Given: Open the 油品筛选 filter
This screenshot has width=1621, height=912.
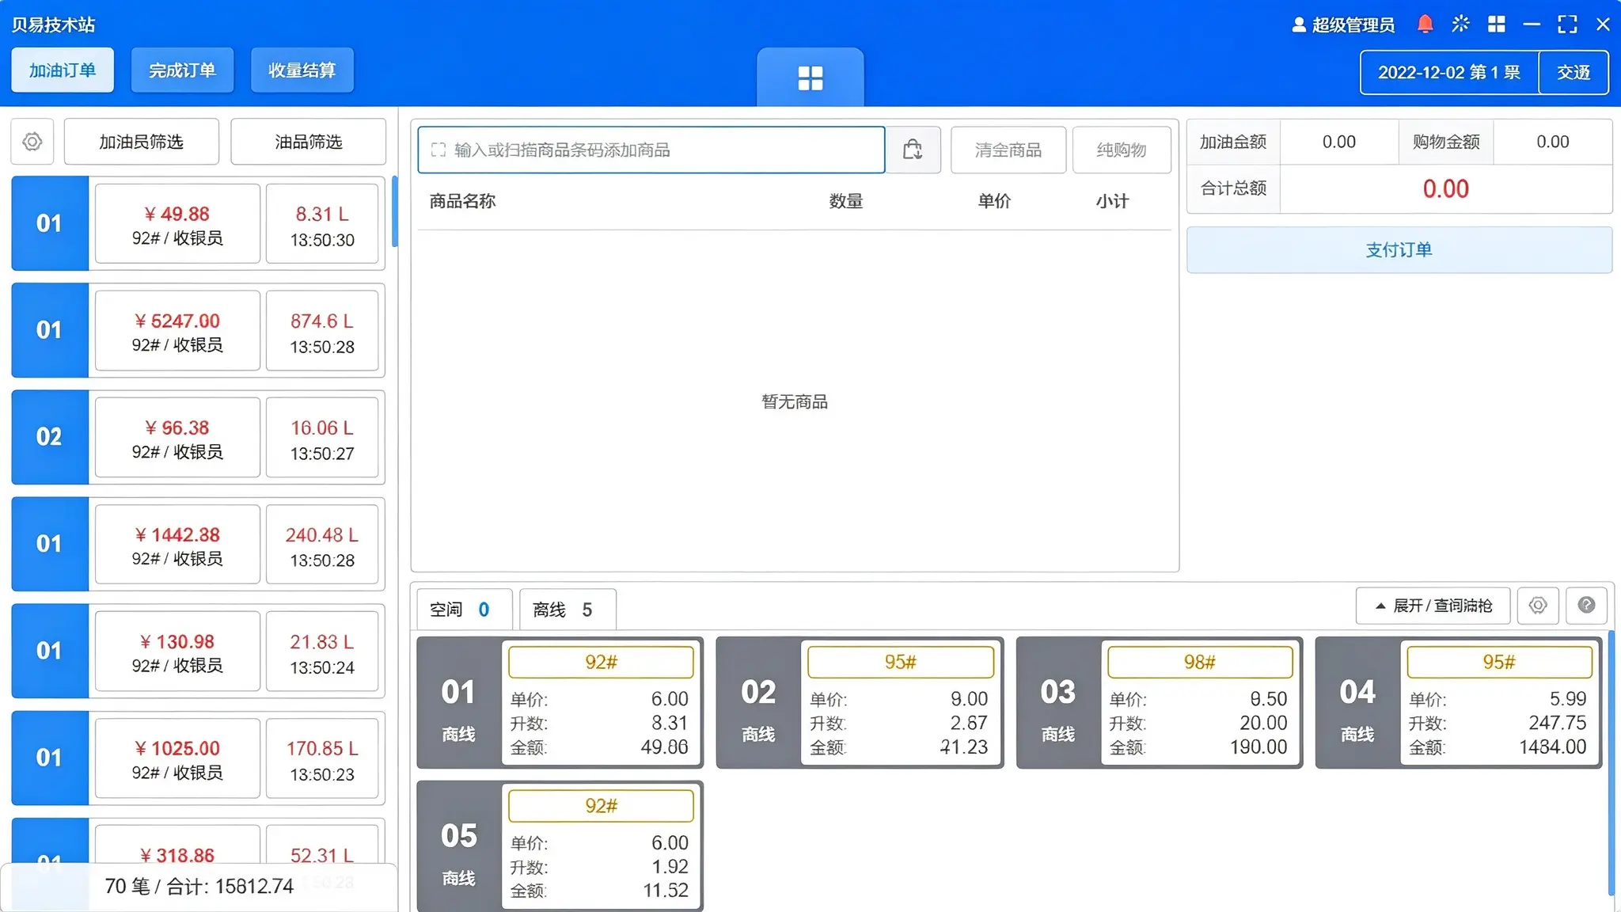Looking at the screenshot, I should point(308,142).
